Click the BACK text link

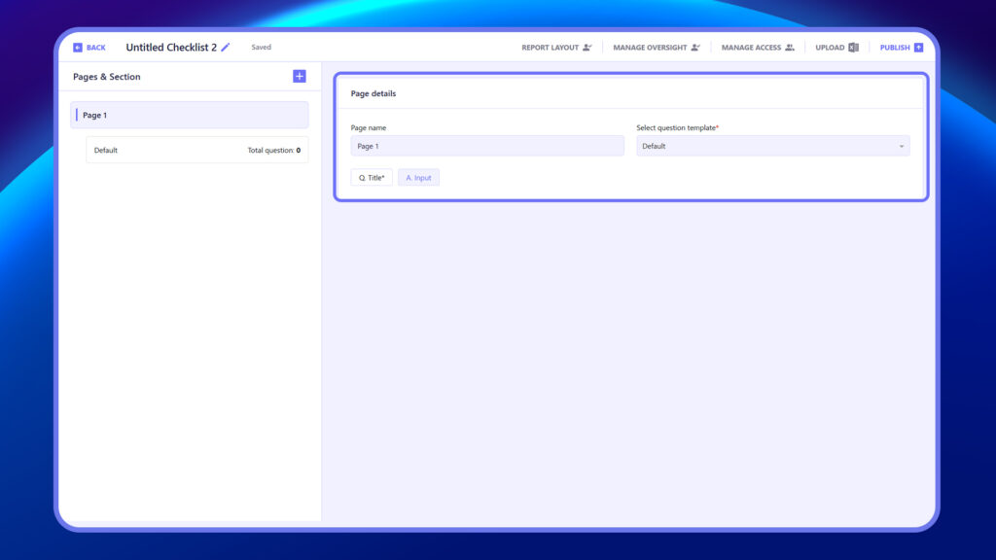coord(96,48)
